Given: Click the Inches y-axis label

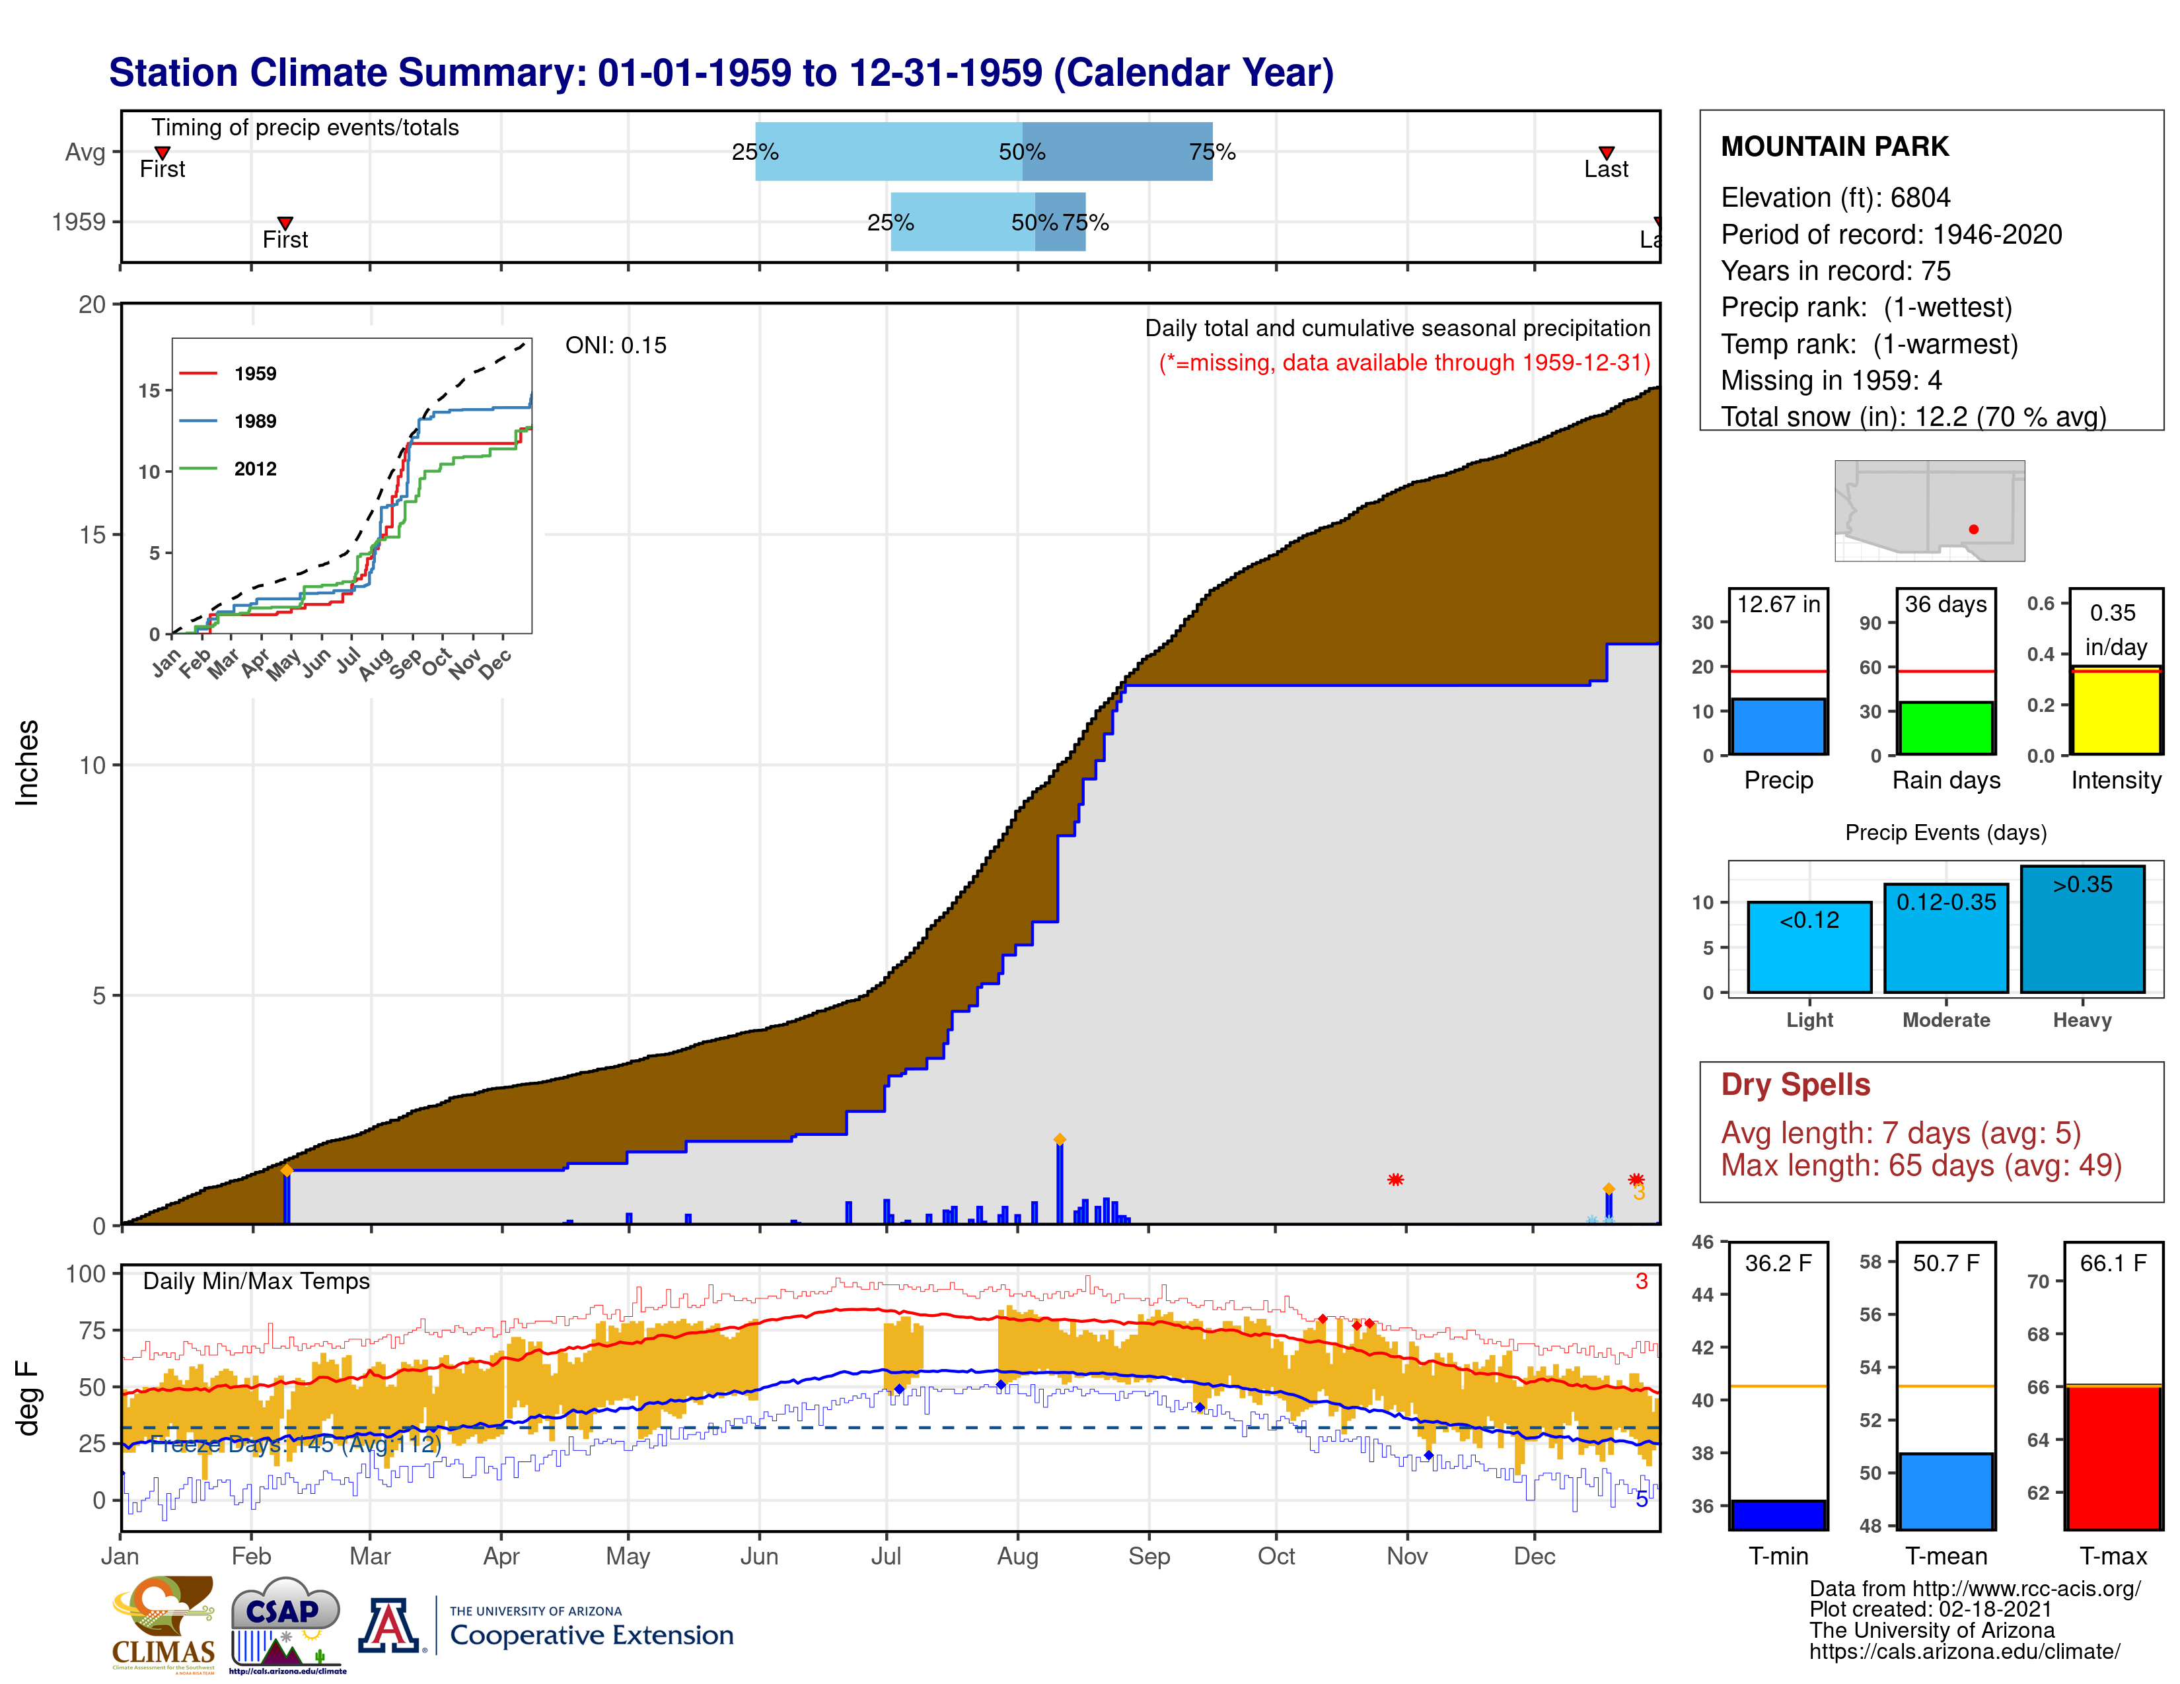Looking at the screenshot, I should click(27, 763).
